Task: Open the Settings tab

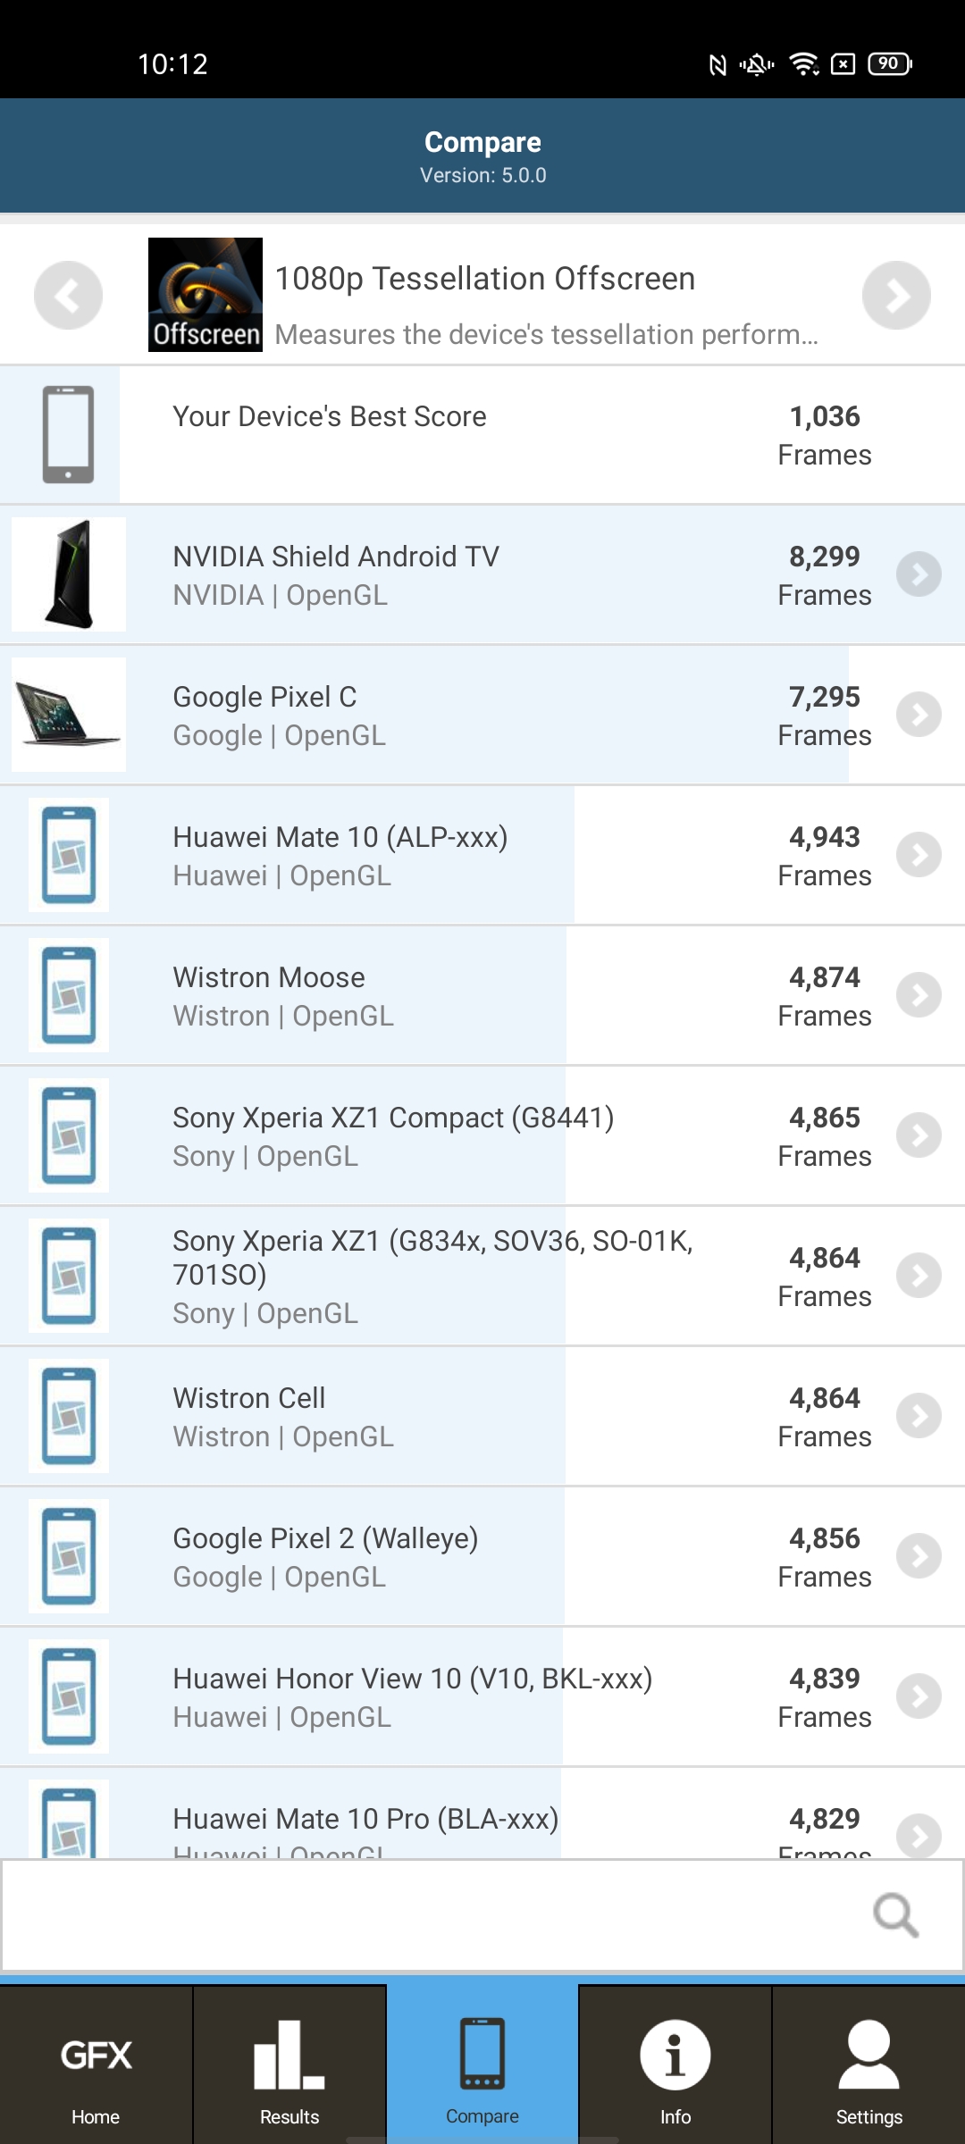Action: (x=868, y=2072)
